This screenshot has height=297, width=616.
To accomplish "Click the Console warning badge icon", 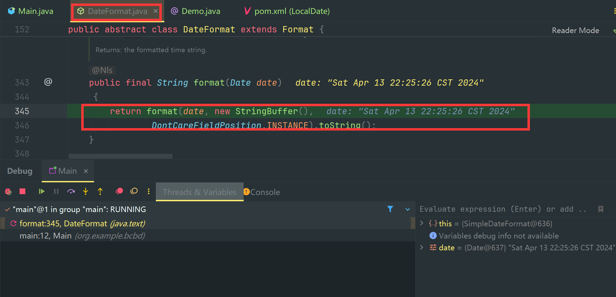I will pyautogui.click(x=246, y=192).
